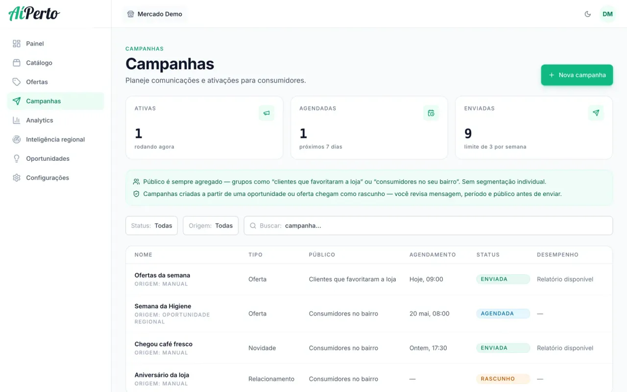
Task: Click the people icon in the info banner
Action: 137,181
